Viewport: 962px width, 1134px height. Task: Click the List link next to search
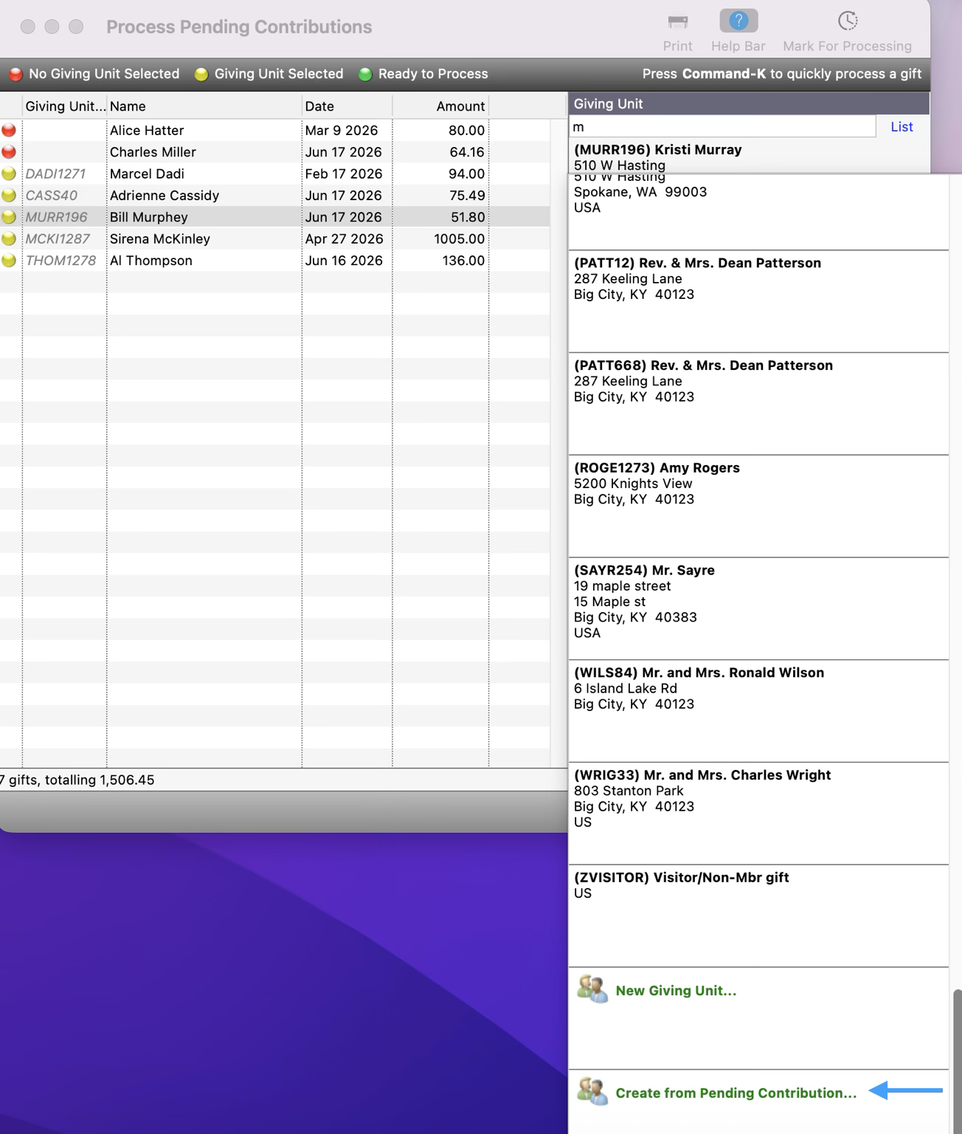point(902,127)
